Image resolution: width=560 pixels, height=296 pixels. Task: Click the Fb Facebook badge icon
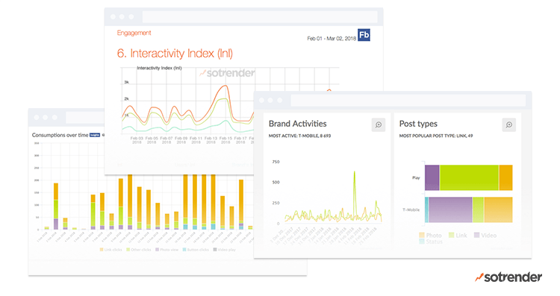point(364,35)
